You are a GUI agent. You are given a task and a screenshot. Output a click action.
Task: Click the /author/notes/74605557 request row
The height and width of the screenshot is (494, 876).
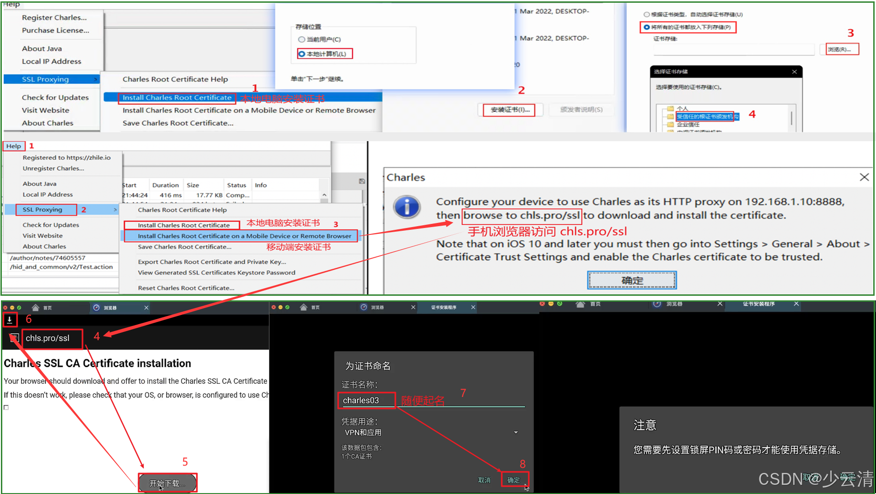pyautogui.click(x=48, y=258)
